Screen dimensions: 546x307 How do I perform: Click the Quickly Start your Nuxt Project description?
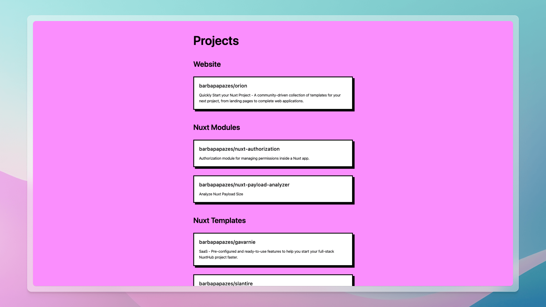click(270, 98)
